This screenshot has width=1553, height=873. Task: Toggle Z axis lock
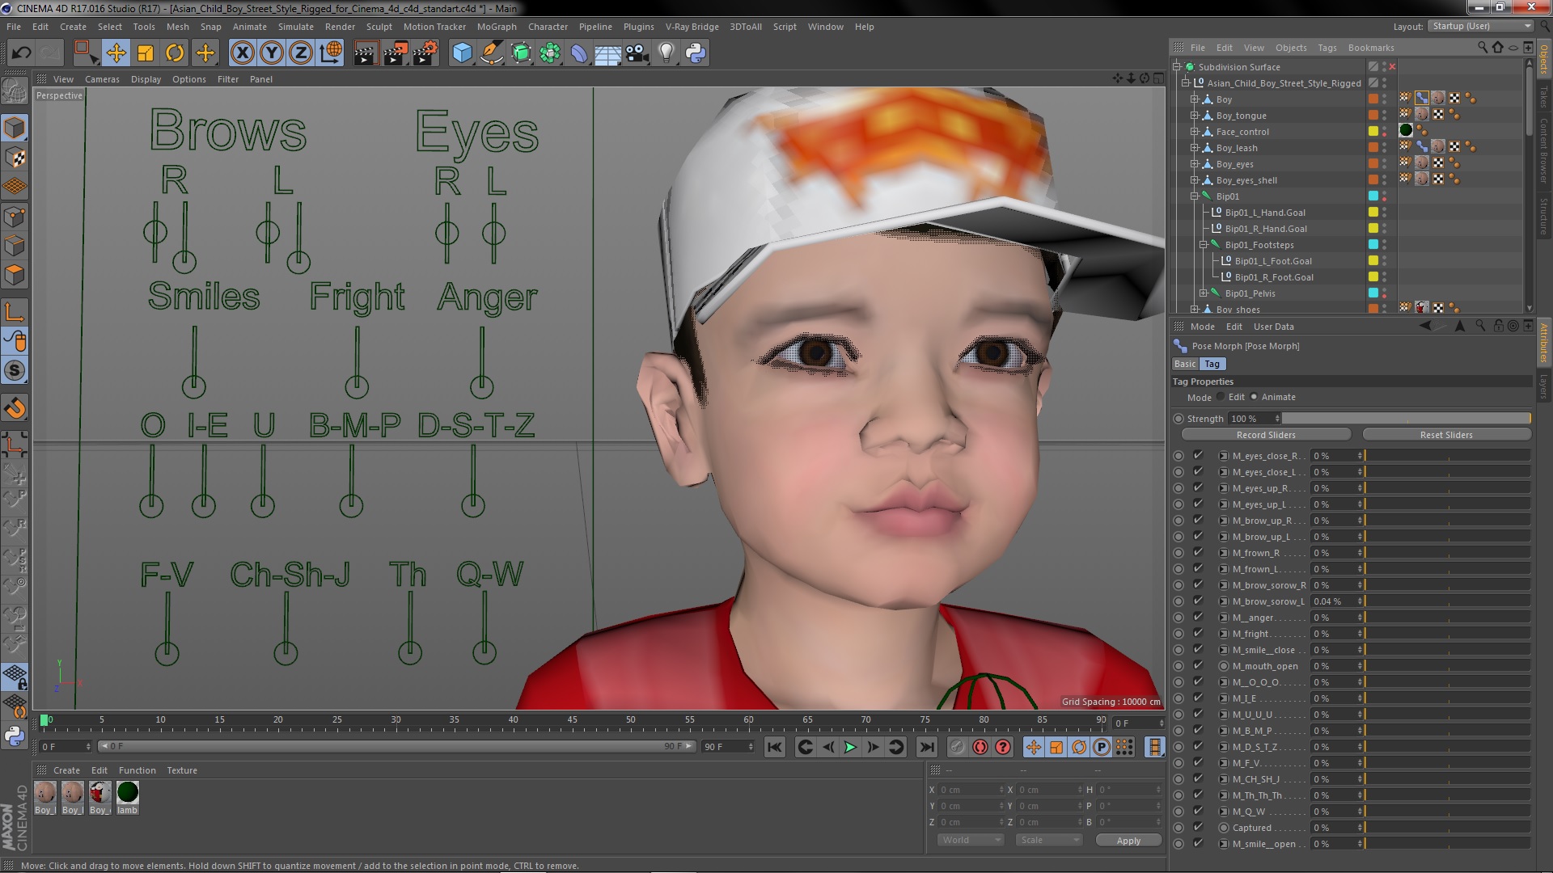[x=301, y=53]
